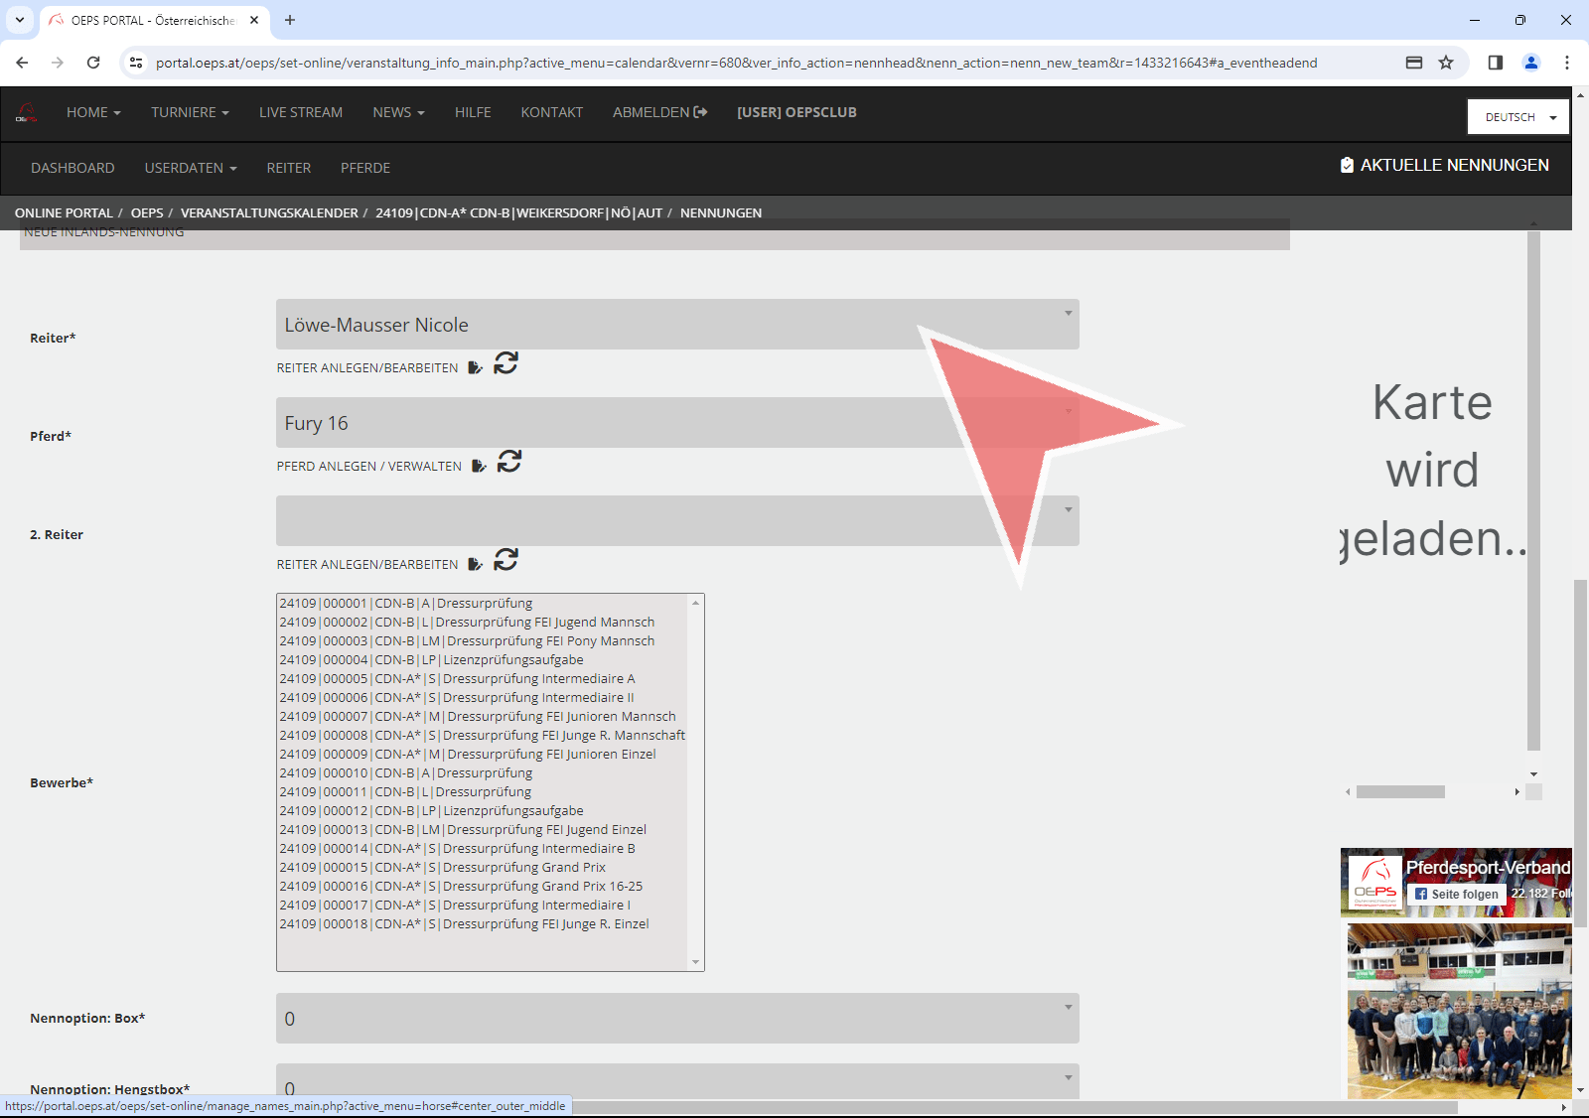Go to the PFERDE tab
The width and height of the screenshot is (1589, 1118).
coord(364,168)
